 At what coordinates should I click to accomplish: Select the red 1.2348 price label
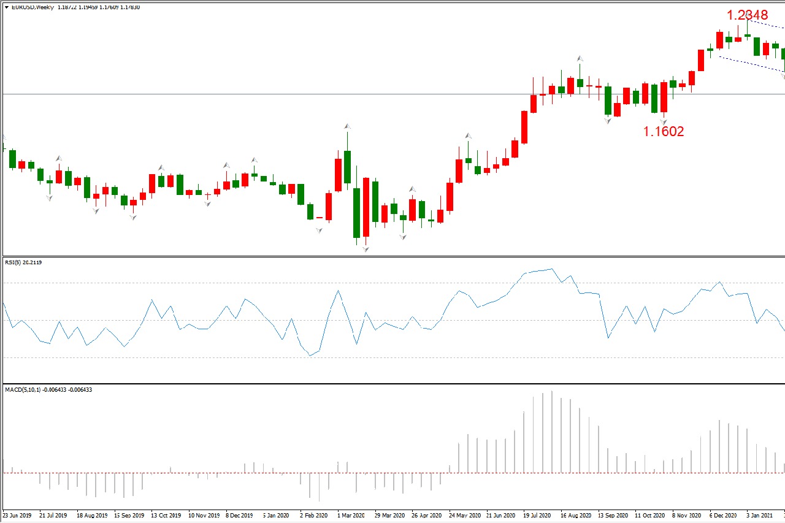pos(747,15)
